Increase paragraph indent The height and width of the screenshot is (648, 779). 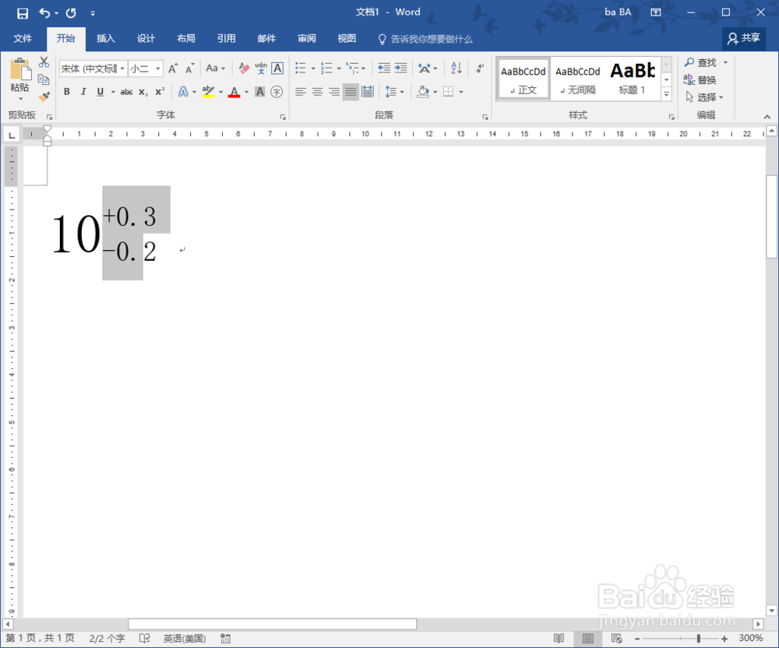pyautogui.click(x=400, y=68)
